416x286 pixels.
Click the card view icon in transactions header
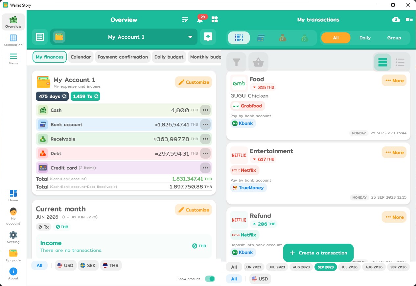click(x=409, y=19)
